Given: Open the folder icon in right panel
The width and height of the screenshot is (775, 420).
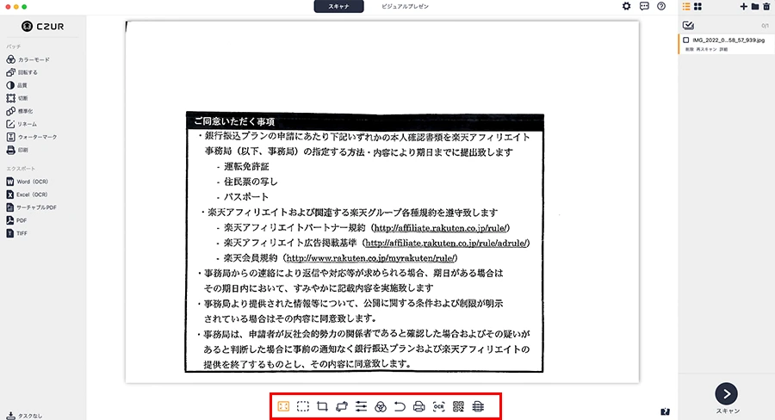Looking at the screenshot, I should click(755, 6).
